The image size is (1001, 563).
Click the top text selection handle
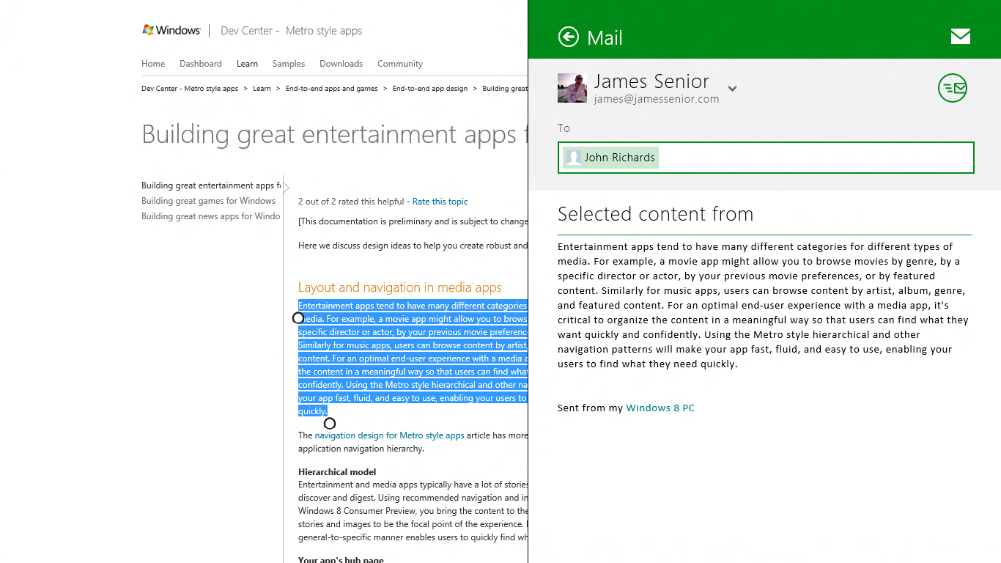tap(298, 318)
